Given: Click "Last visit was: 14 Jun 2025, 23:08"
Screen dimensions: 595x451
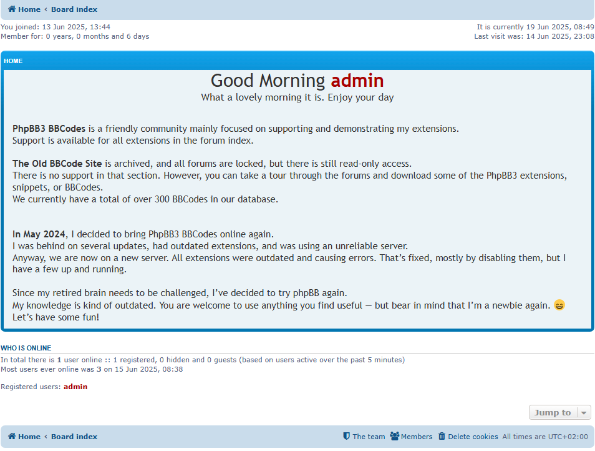Looking at the screenshot, I should tap(535, 36).
